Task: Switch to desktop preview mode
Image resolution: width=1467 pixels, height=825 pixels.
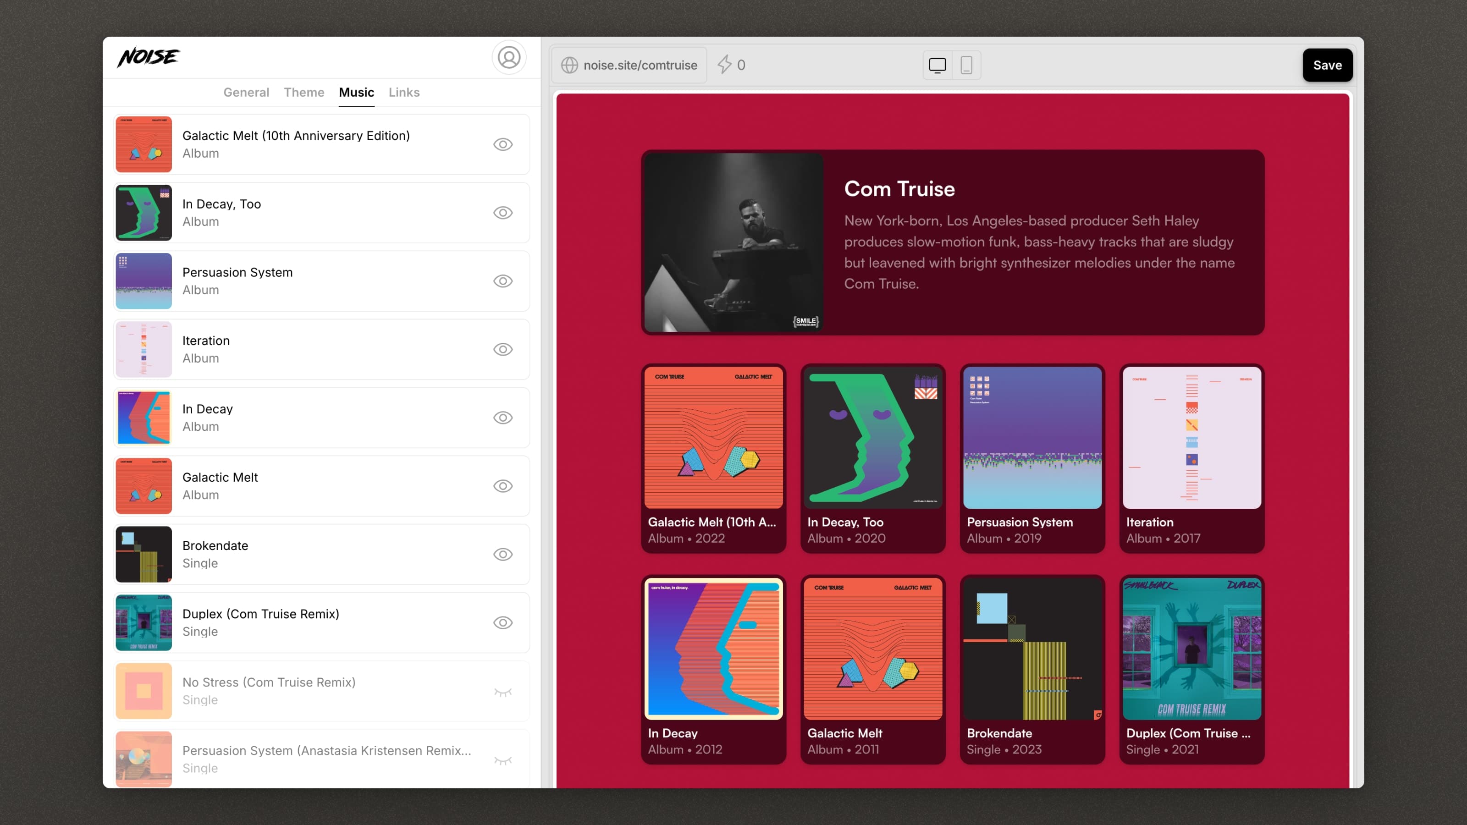Action: (x=937, y=65)
